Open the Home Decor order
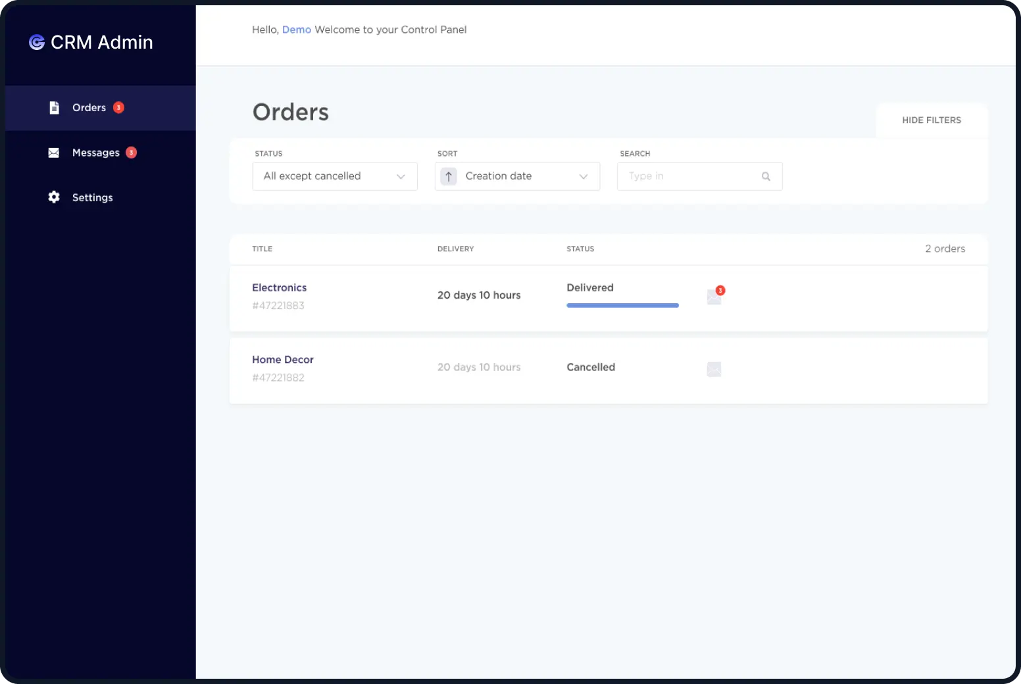Image resolution: width=1021 pixels, height=684 pixels. pos(283,360)
